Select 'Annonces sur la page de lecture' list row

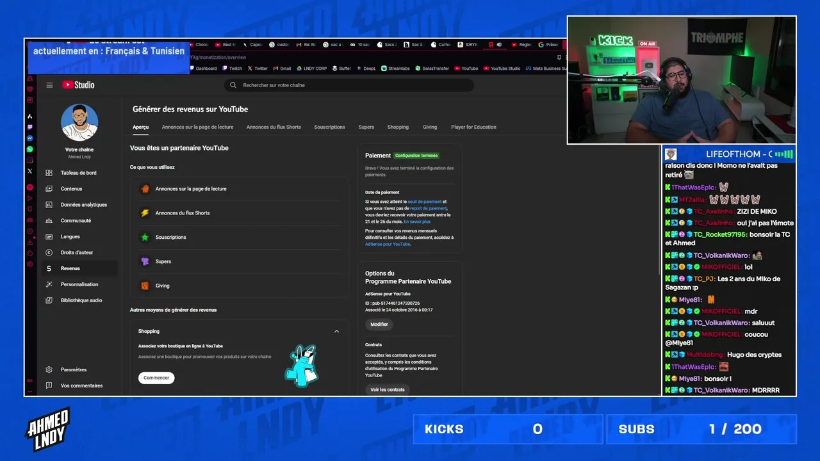pos(239,189)
